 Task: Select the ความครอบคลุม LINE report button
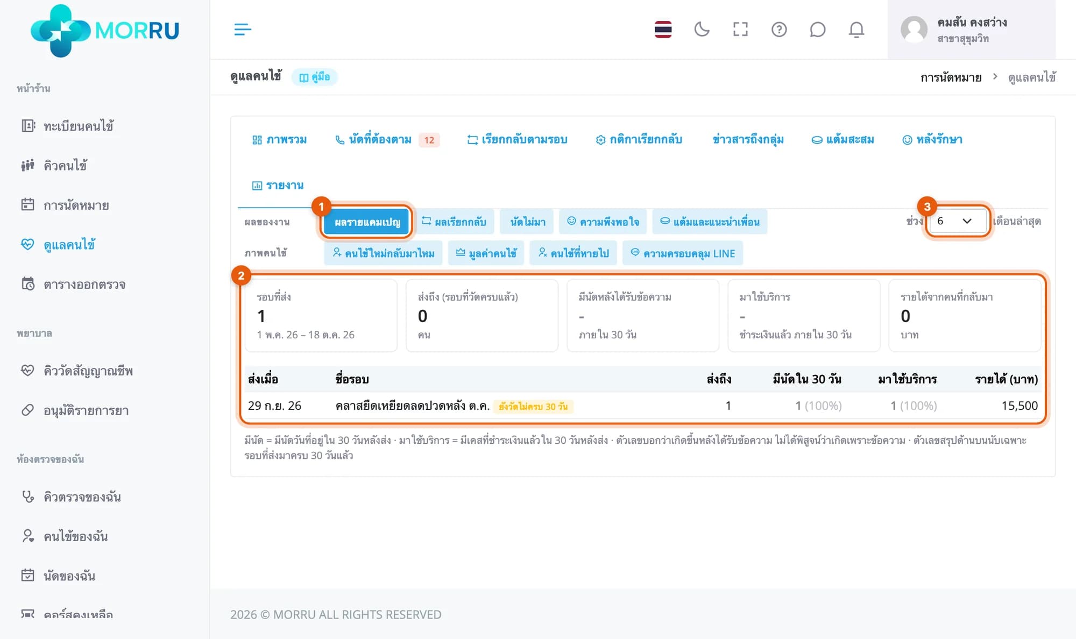click(x=682, y=253)
